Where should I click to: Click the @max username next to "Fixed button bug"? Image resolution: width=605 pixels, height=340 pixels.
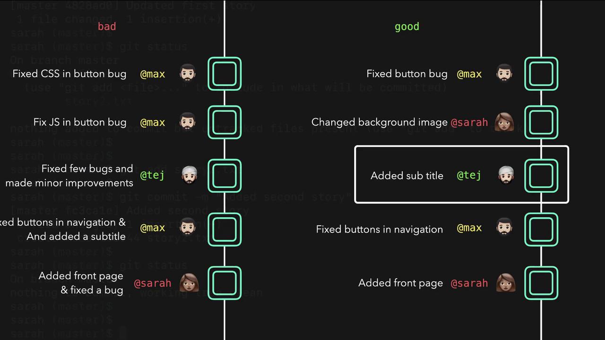pyautogui.click(x=469, y=74)
